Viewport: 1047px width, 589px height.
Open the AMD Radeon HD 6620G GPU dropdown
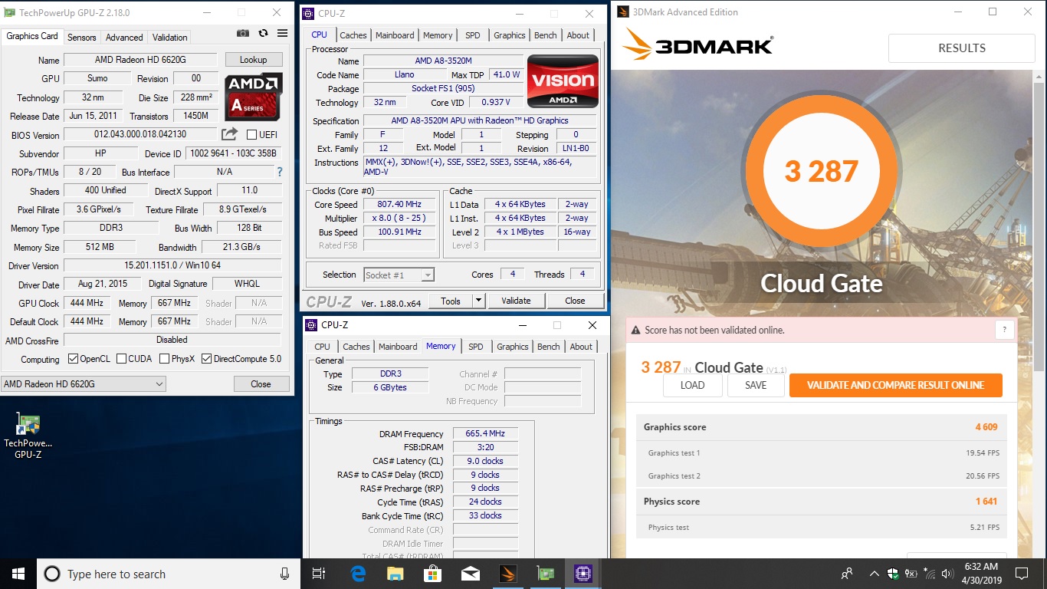pos(84,383)
